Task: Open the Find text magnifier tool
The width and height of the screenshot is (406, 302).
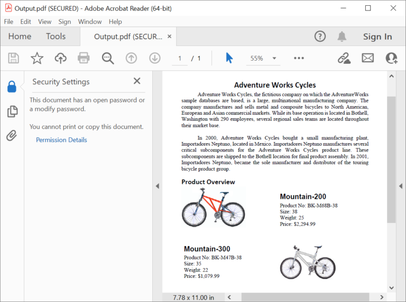Action: click(x=108, y=58)
